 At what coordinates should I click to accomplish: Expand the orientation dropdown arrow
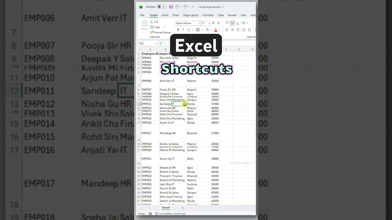coord(247,23)
